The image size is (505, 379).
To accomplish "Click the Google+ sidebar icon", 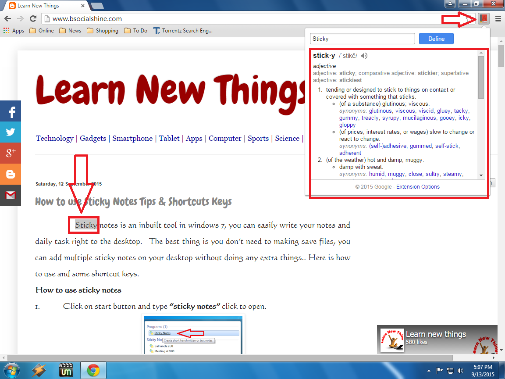I will point(11,153).
